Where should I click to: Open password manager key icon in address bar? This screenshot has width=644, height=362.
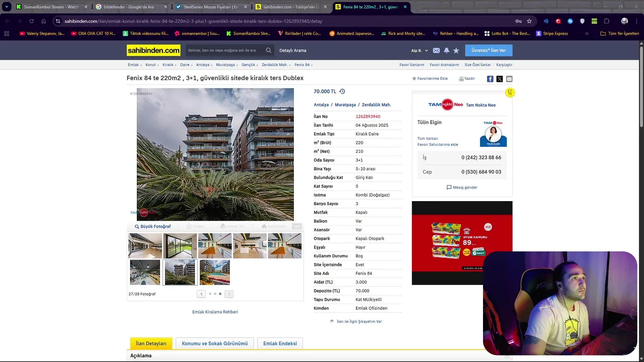point(518,21)
